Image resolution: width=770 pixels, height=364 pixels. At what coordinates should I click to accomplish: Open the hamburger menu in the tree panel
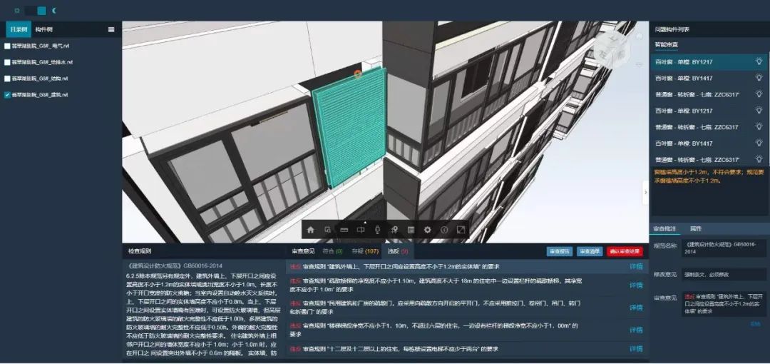[111, 29]
